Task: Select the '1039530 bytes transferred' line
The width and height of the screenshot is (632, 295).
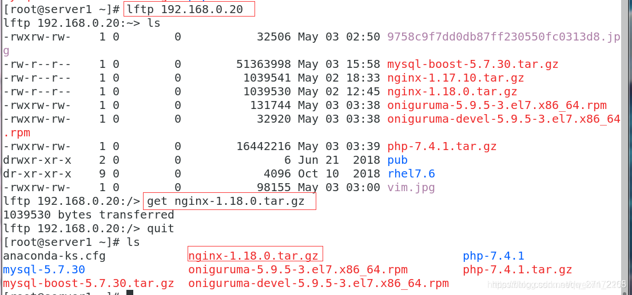Action: tap(89, 215)
